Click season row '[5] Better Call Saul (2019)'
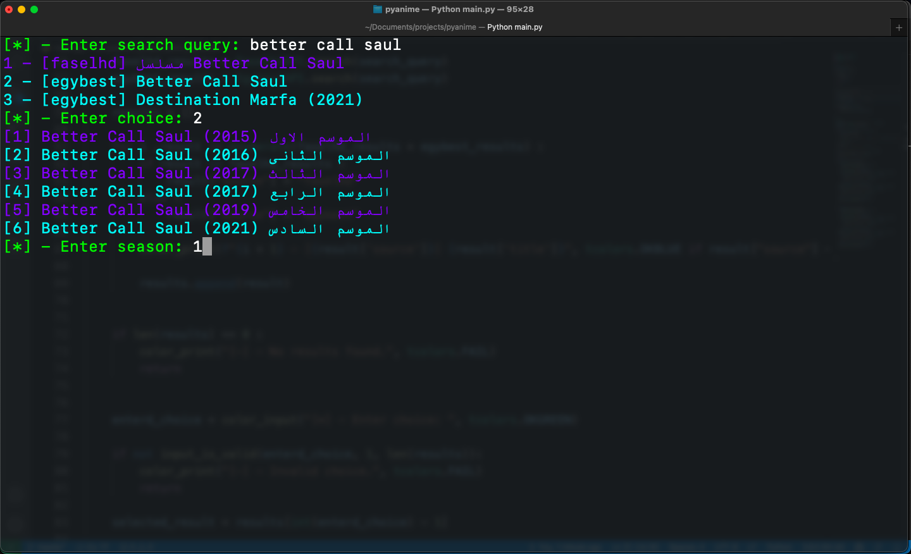Screen dimensions: 911x554 (197, 211)
